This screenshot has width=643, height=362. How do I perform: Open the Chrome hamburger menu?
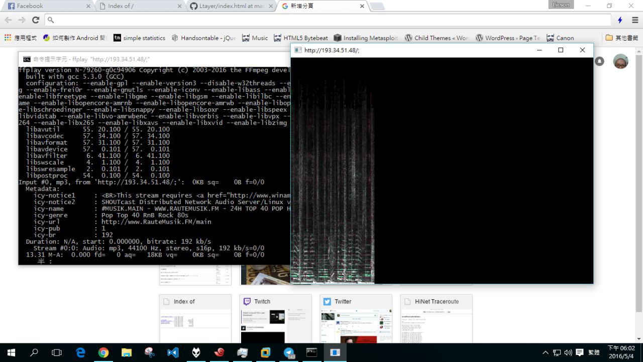tap(634, 20)
